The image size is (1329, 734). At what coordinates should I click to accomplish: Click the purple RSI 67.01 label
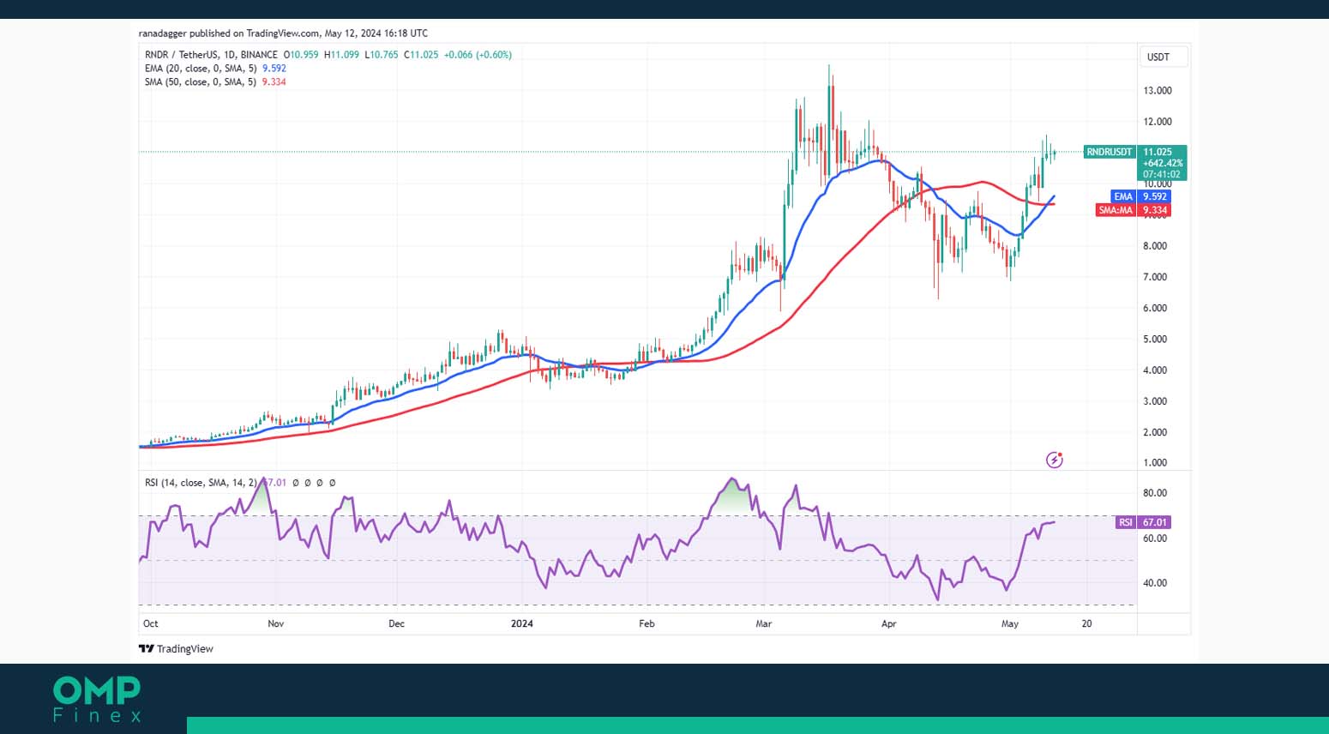pos(1143,522)
